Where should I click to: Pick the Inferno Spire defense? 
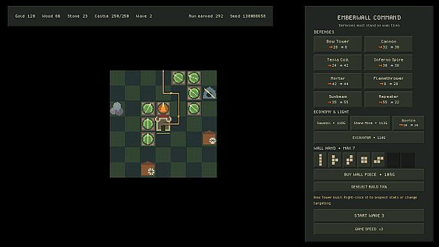coord(388,63)
